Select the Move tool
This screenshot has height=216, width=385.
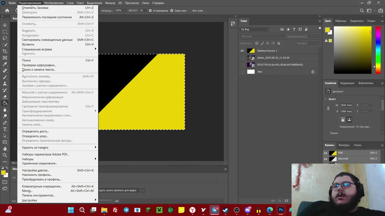[x=5, y=25]
